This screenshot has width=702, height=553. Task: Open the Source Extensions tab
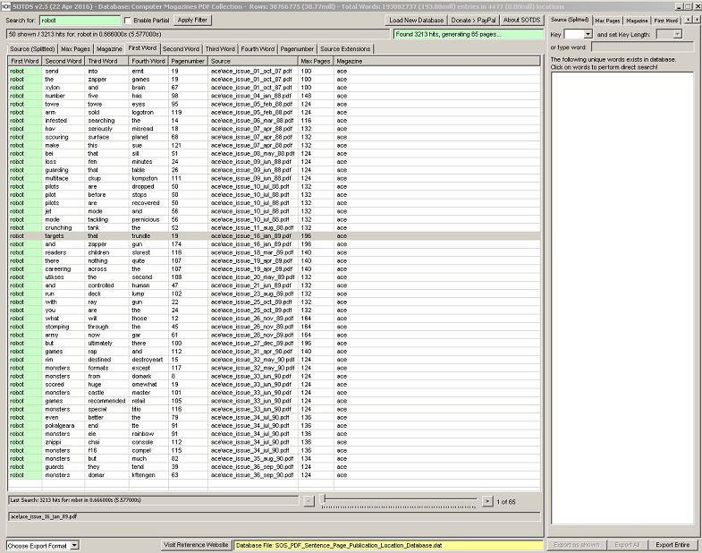(345, 48)
